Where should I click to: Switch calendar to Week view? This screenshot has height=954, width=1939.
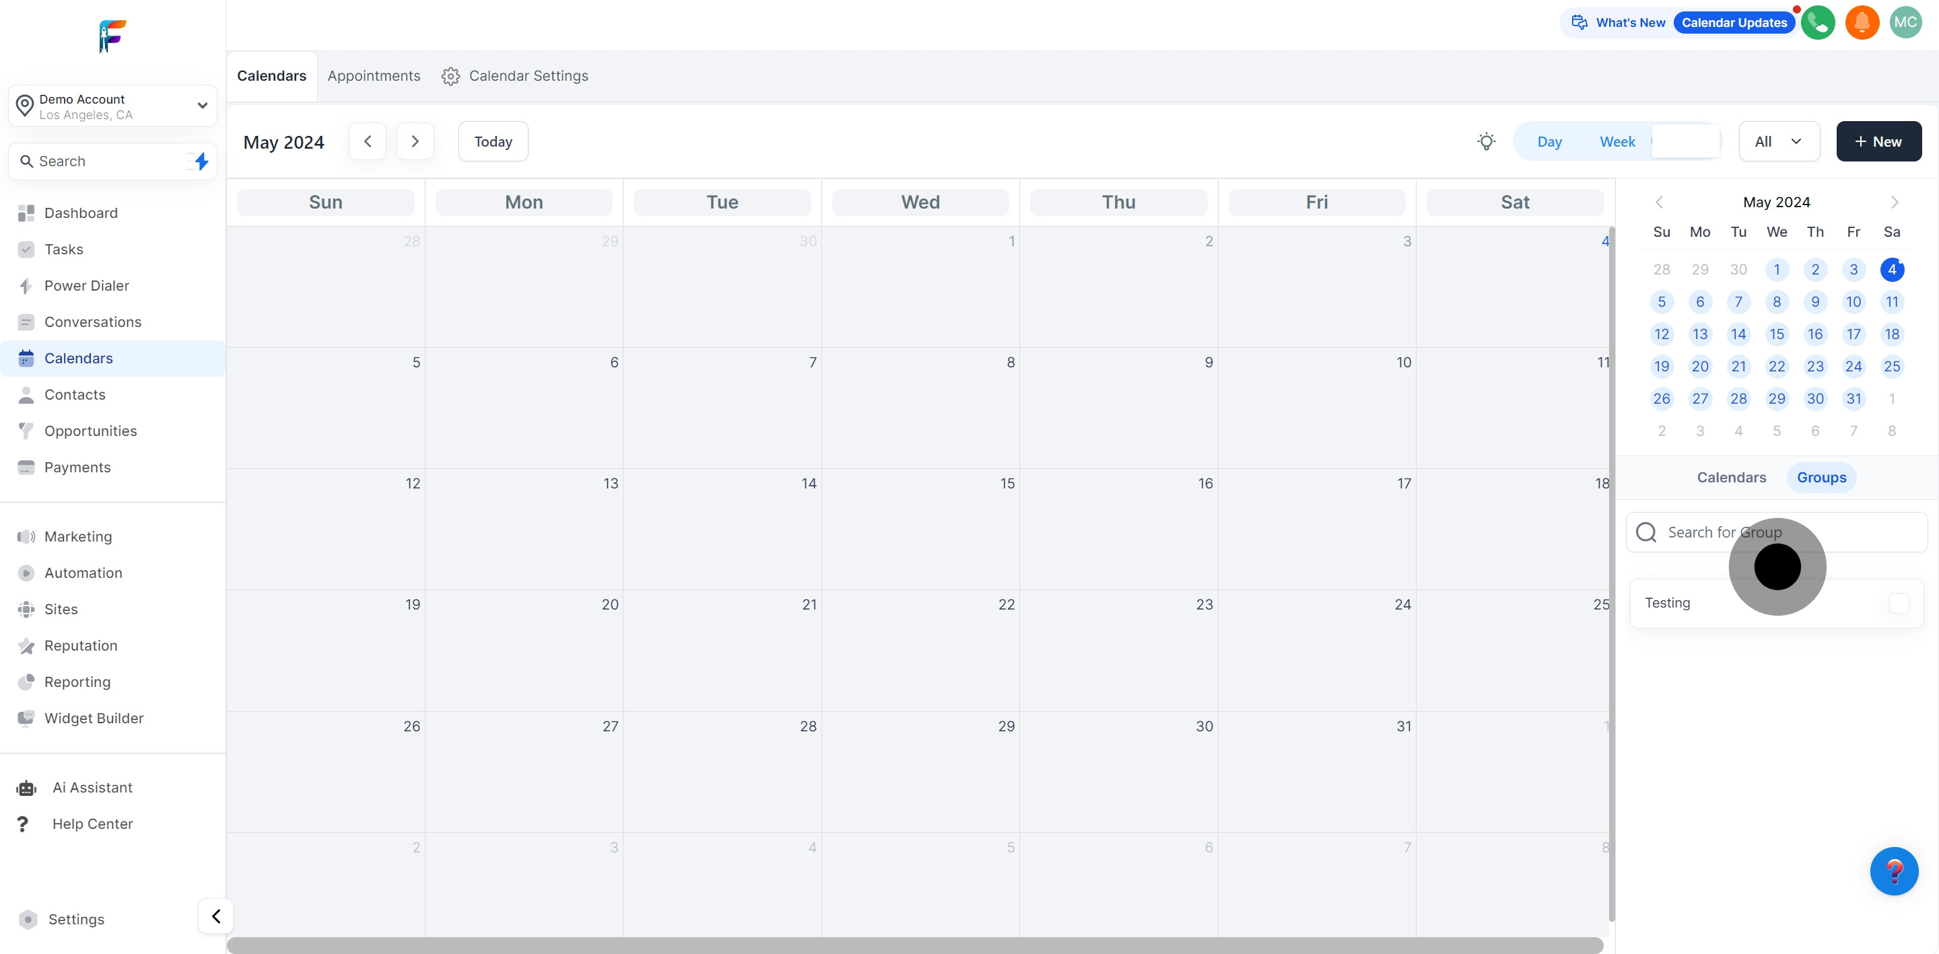coord(1617,141)
